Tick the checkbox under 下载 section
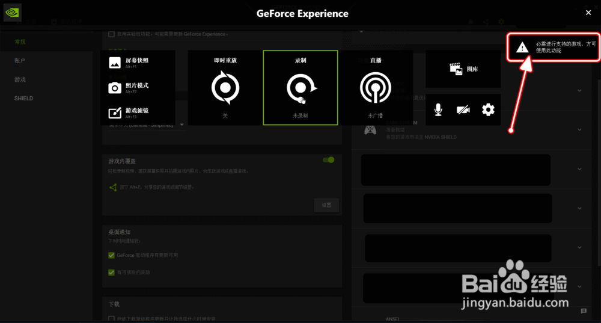 pyautogui.click(x=112, y=318)
